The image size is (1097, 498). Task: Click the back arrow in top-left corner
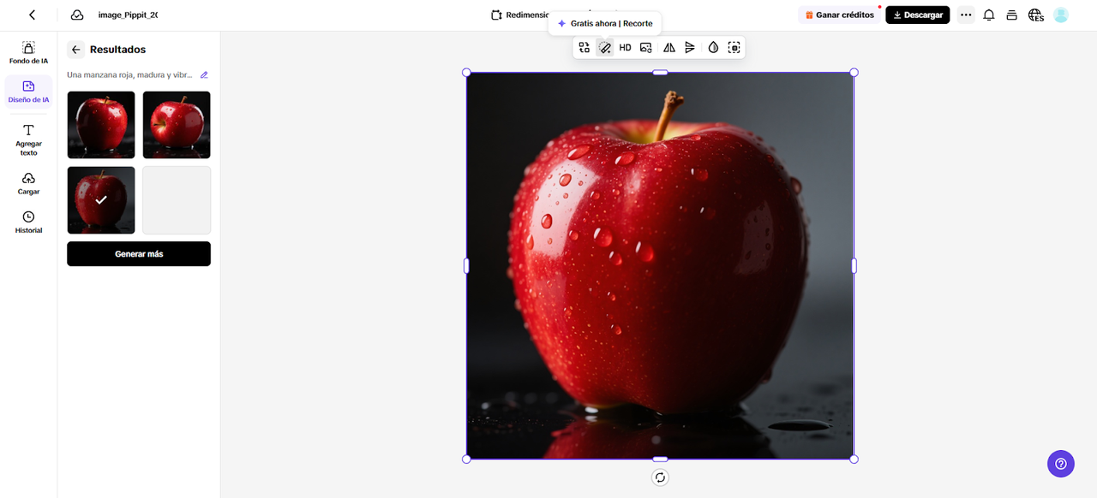[x=32, y=15]
